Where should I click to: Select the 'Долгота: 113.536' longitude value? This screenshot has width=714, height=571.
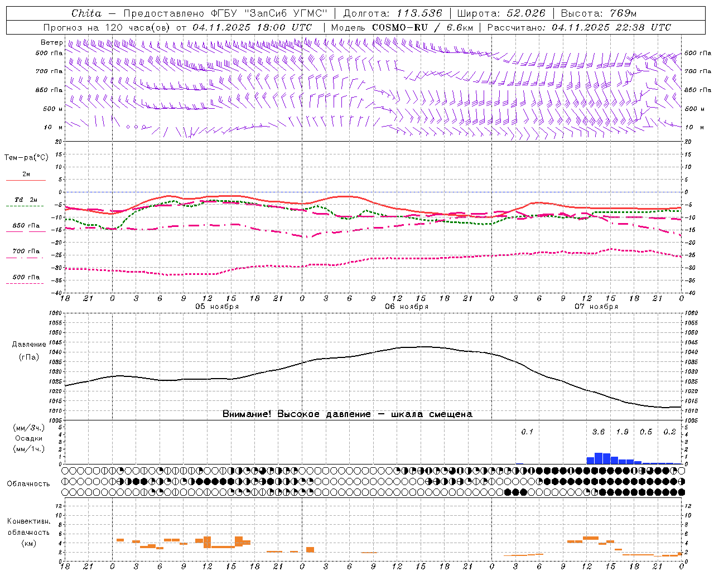[x=393, y=13]
